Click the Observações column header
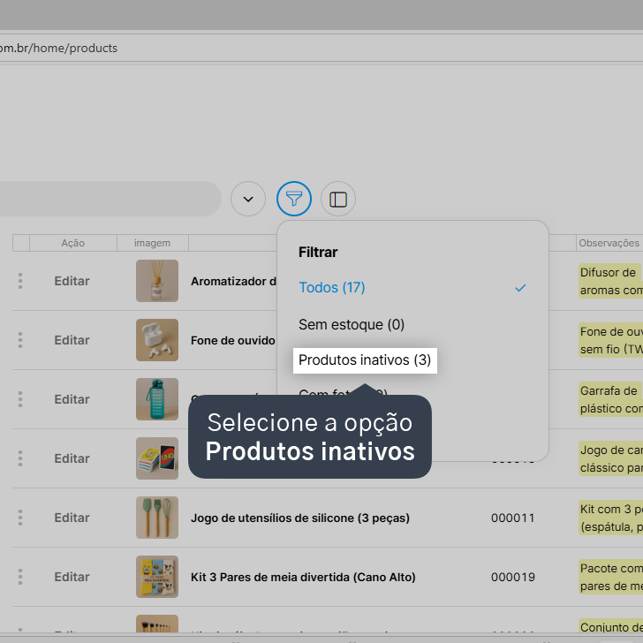Image resolution: width=643 pixels, height=643 pixels. point(609,243)
